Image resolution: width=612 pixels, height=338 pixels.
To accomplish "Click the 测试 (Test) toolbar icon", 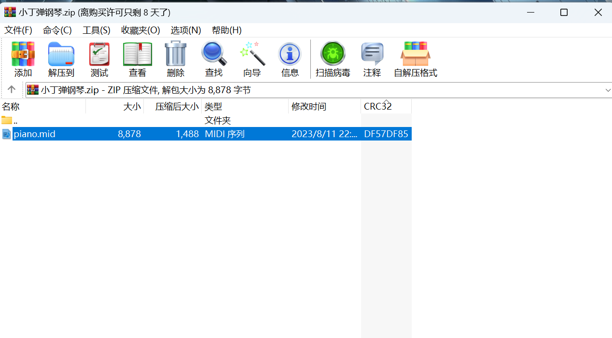I will tap(99, 54).
